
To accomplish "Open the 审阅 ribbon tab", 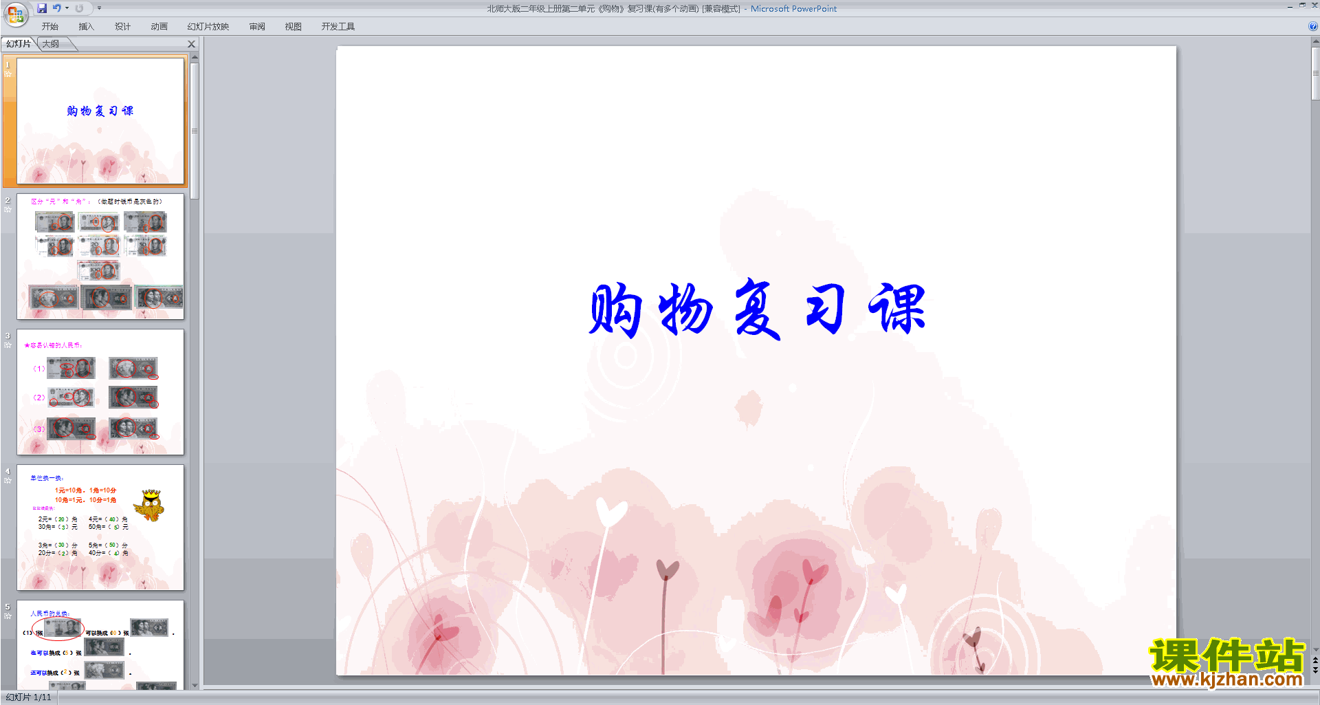I will pos(257,27).
